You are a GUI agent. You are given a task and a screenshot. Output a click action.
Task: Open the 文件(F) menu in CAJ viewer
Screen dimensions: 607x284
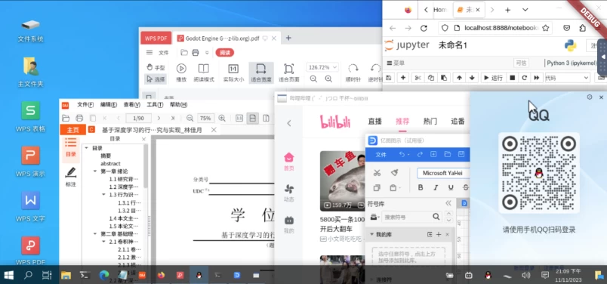coord(85,104)
